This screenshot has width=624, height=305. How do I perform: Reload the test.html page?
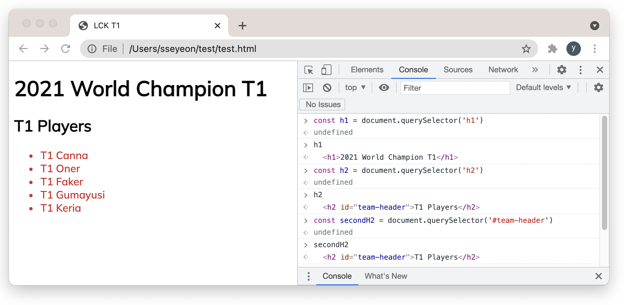coord(65,49)
